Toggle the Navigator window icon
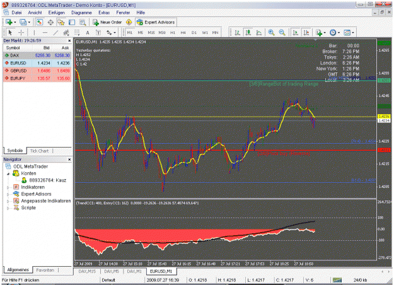 [x=61, y=22]
